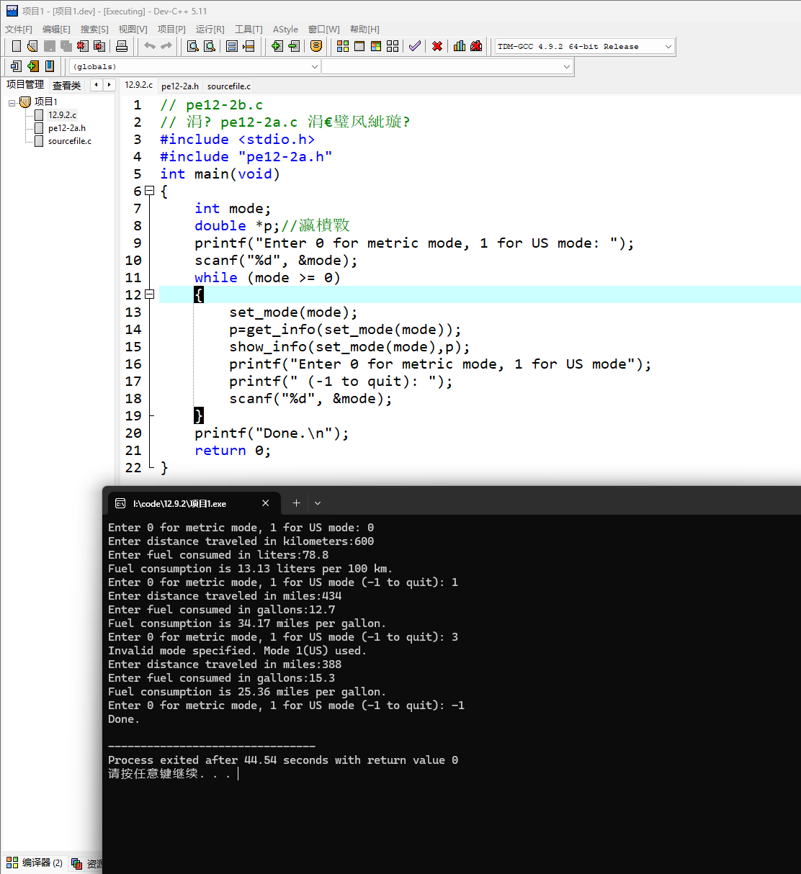Click the Rebuild All toolbar icon
Screen dimensions: 801x874
point(393,46)
